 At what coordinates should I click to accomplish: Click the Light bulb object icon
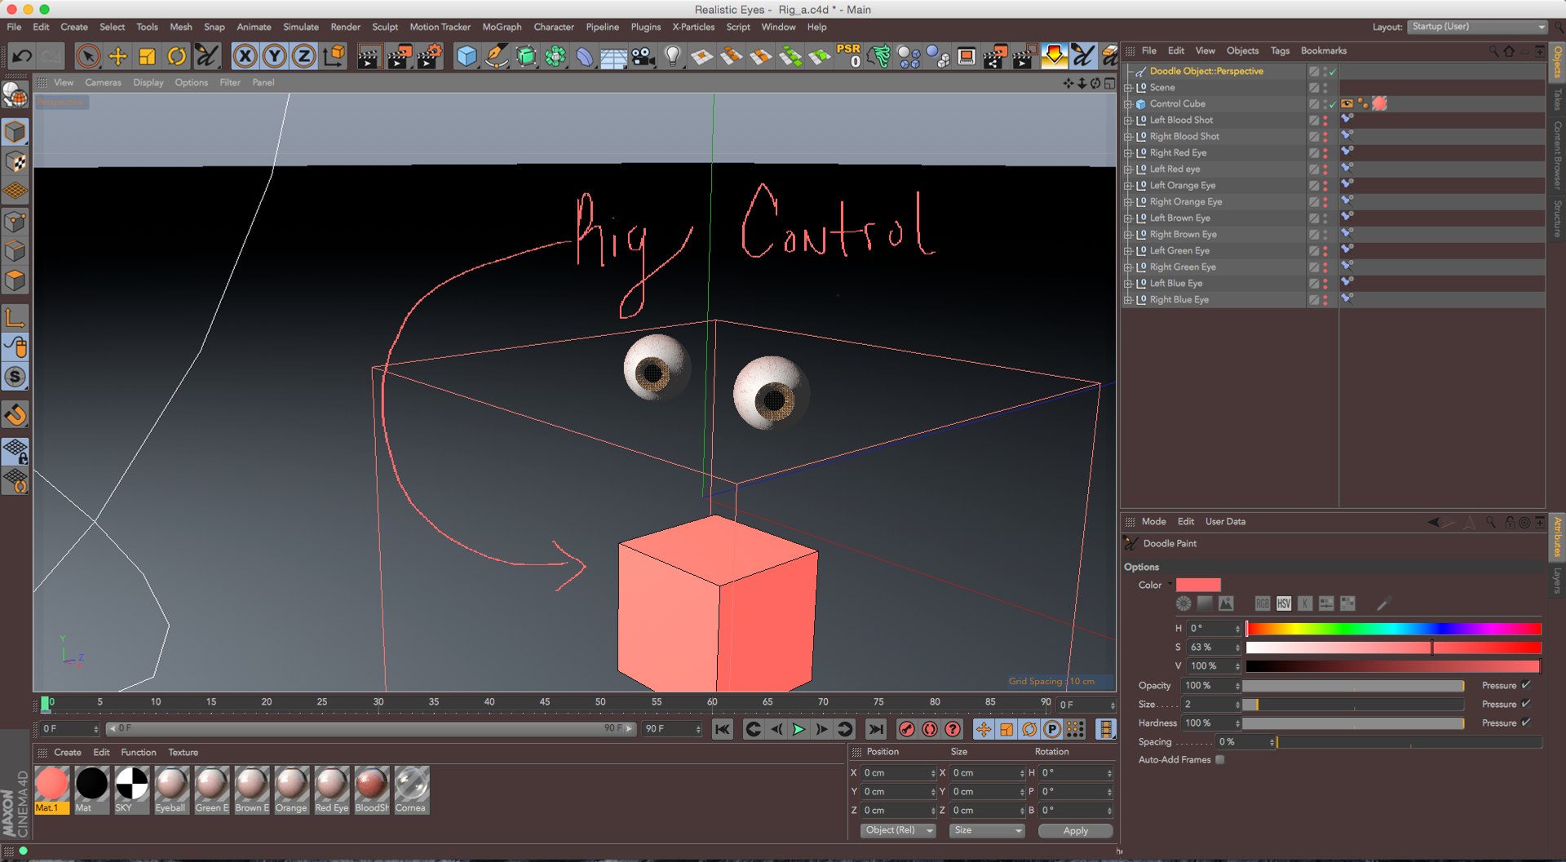click(x=673, y=56)
